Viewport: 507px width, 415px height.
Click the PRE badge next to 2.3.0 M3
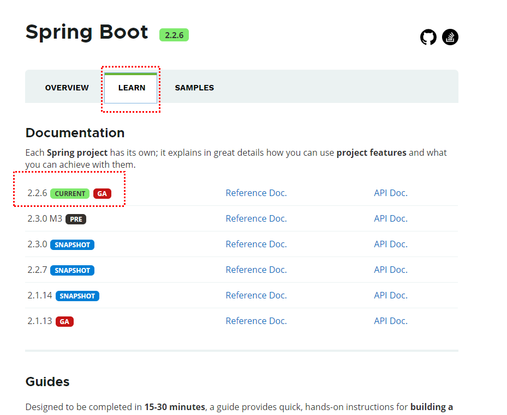click(x=76, y=219)
